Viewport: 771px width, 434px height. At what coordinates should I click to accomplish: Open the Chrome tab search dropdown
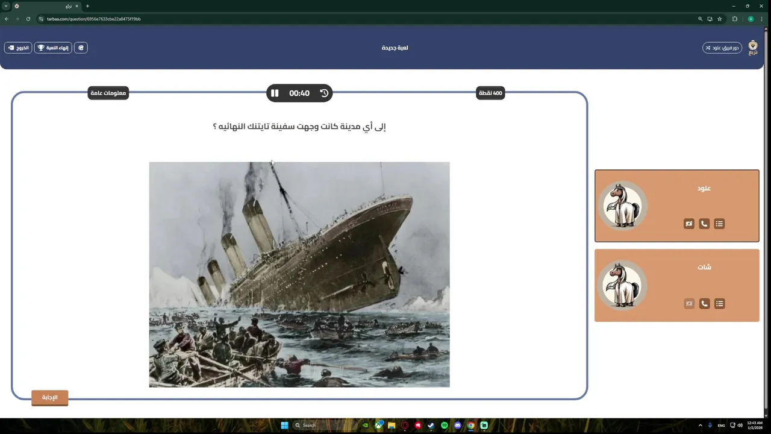6,6
